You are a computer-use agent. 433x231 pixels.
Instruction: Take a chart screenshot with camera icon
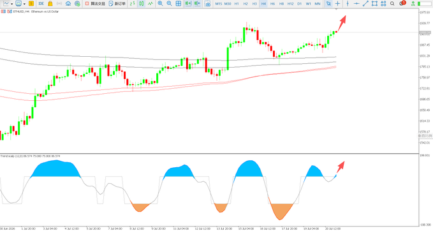207,4
